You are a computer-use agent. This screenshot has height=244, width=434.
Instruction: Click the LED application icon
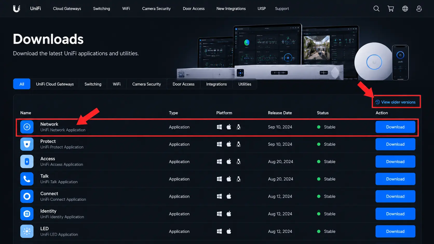27,231
